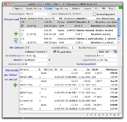The image size is (127, 122).
Task: Delete purchase condition via trash can icon
Action: pos(16,41)
